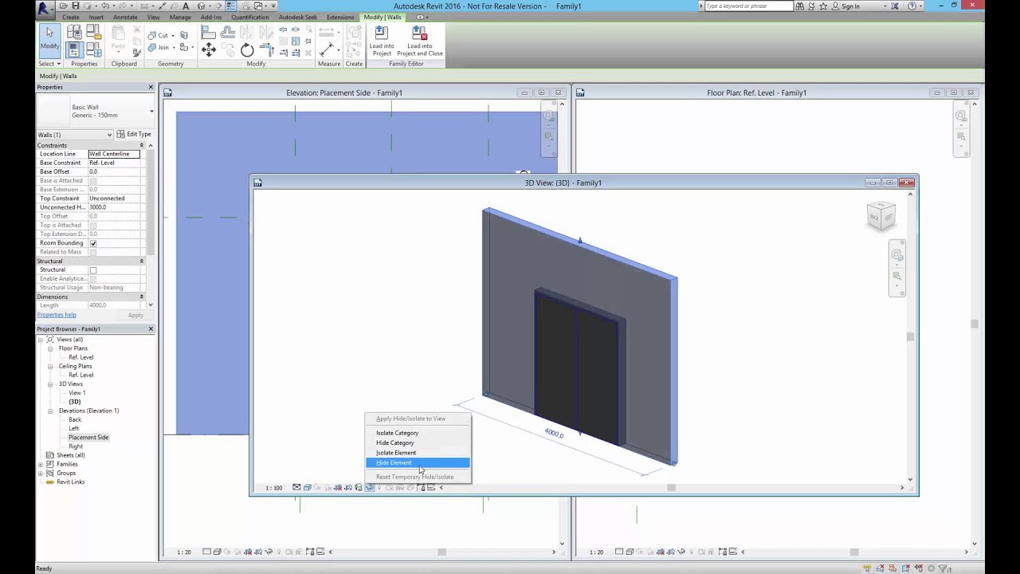Click the Aligned Dimension measure icon
Image resolution: width=1020 pixels, height=574 pixels.
tap(326, 49)
